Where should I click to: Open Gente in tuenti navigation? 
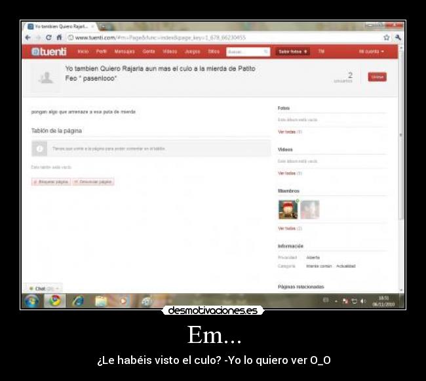[x=149, y=51]
